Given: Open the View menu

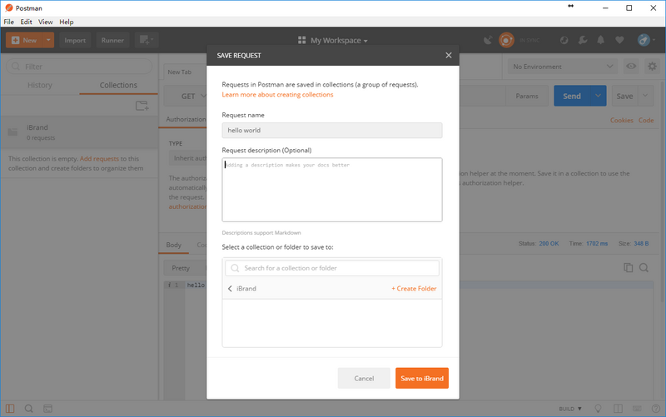Looking at the screenshot, I should (x=46, y=22).
